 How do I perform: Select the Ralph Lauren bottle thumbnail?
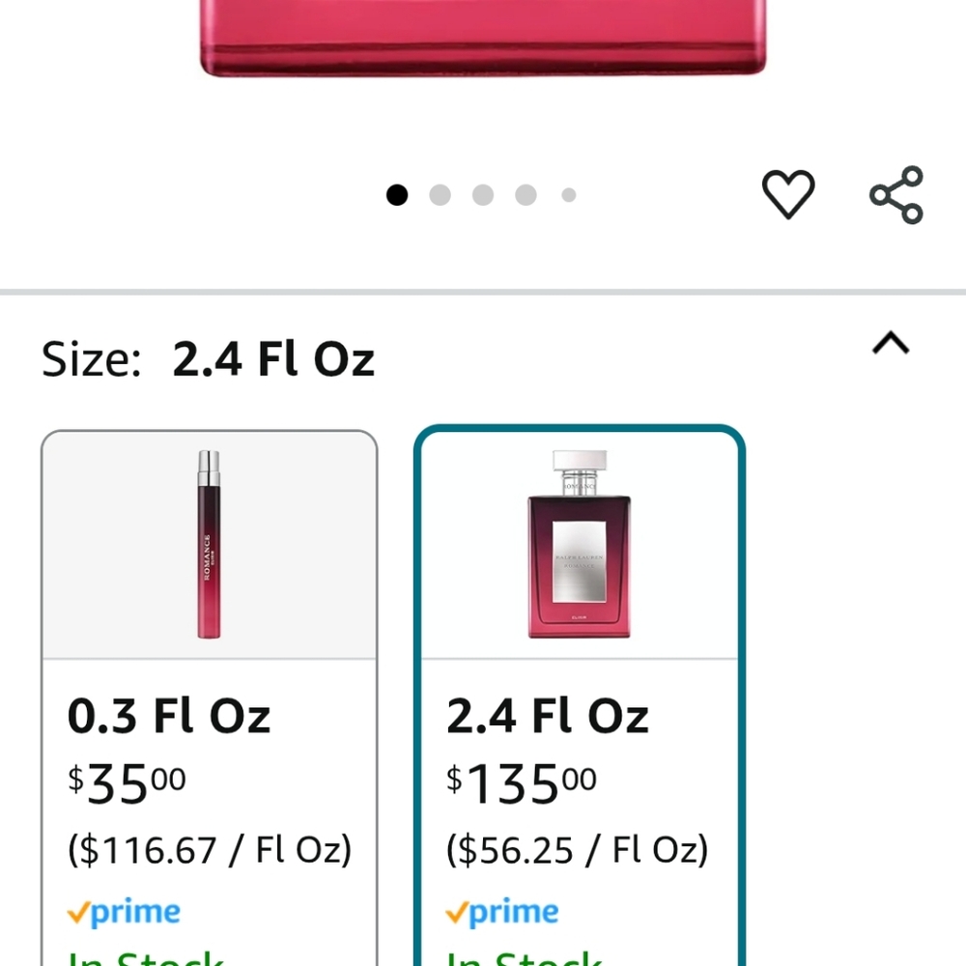[x=579, y=544]
